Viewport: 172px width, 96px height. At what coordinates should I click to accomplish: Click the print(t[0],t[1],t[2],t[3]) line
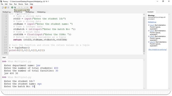pyautogui.click(x=27, y=50)
